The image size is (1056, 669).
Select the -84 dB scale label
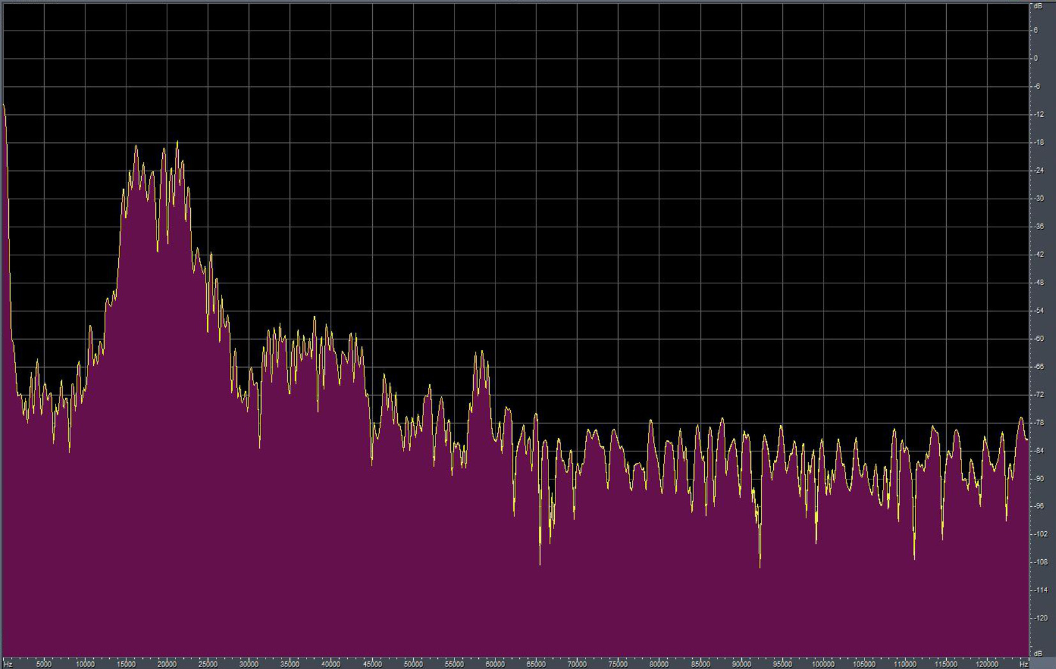click(1038, 451)
